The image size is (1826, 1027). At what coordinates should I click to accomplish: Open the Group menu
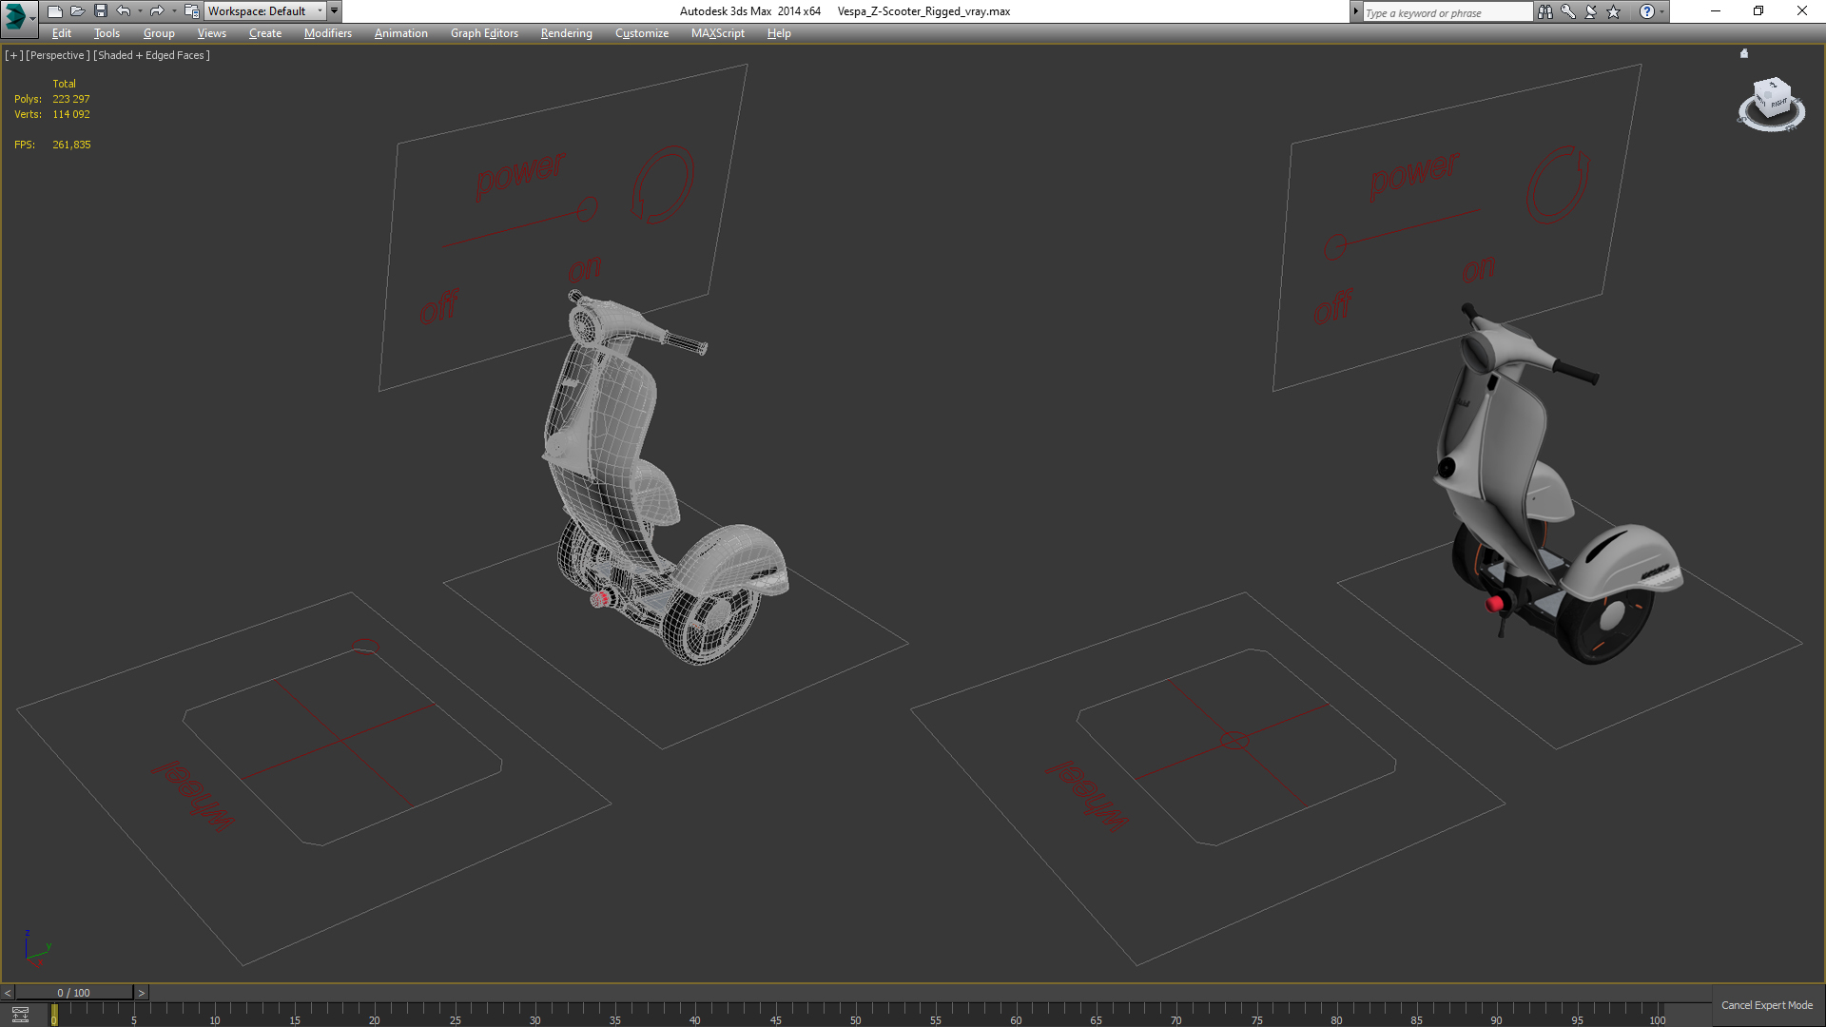point(159,33)
